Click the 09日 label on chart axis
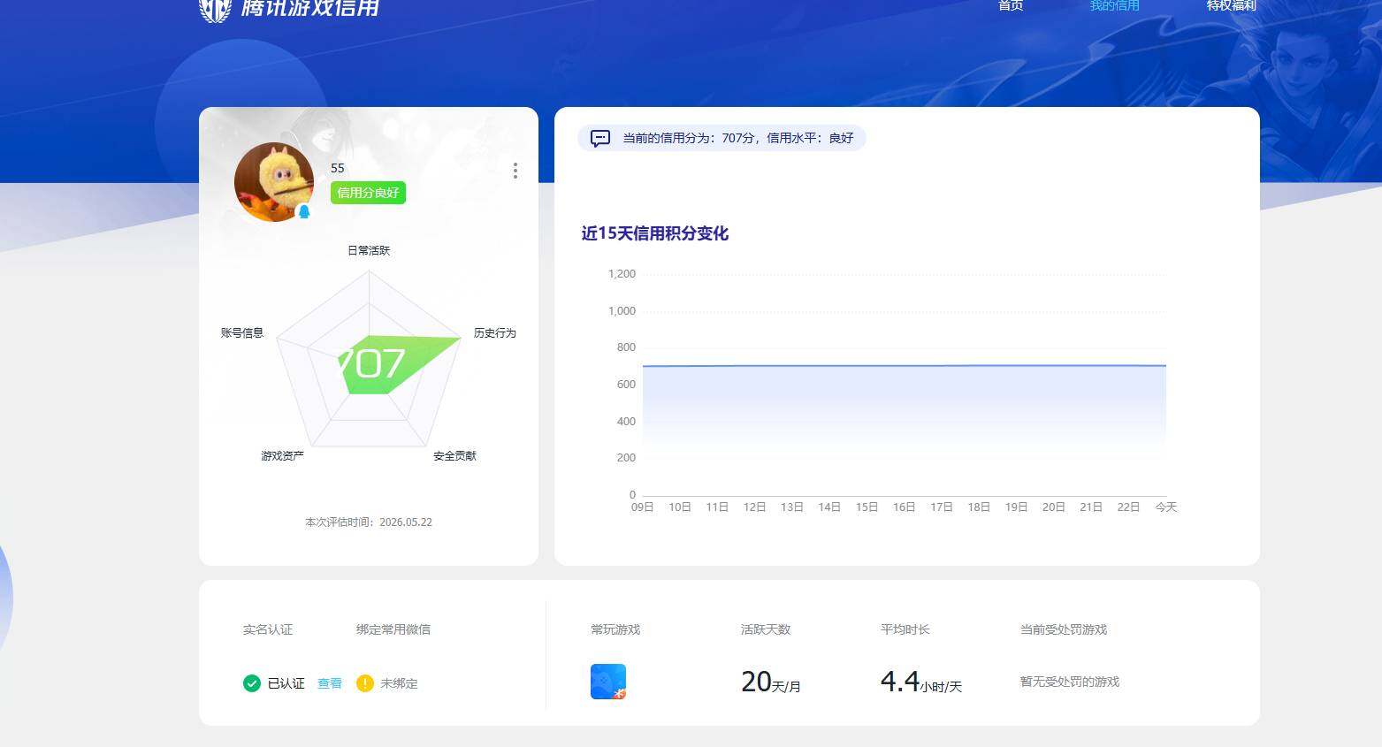Image resolution: width=1382 pixels, height=747 pixels. click(642, 507)
